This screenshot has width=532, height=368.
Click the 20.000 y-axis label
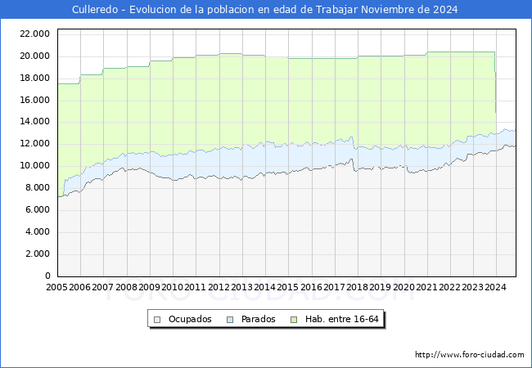coord(34,56)
